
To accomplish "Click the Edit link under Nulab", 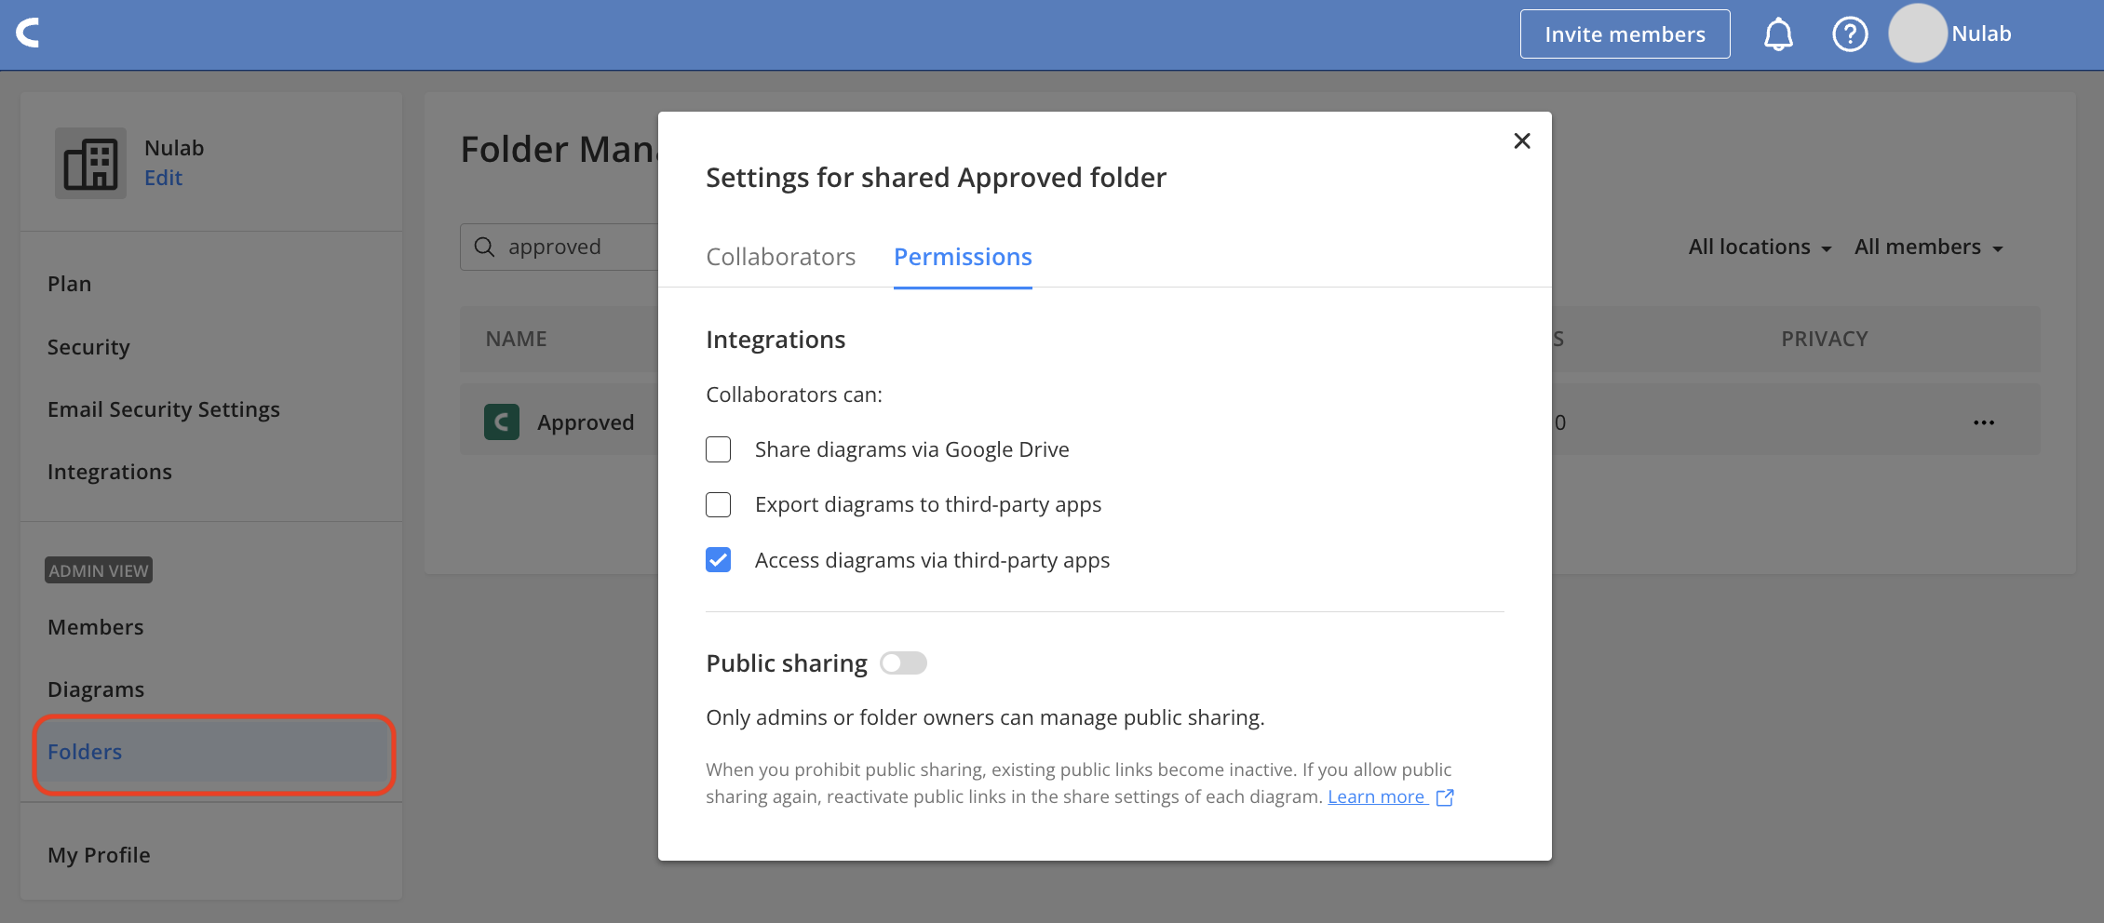I will pyautogui.click(x=163, y=178).
